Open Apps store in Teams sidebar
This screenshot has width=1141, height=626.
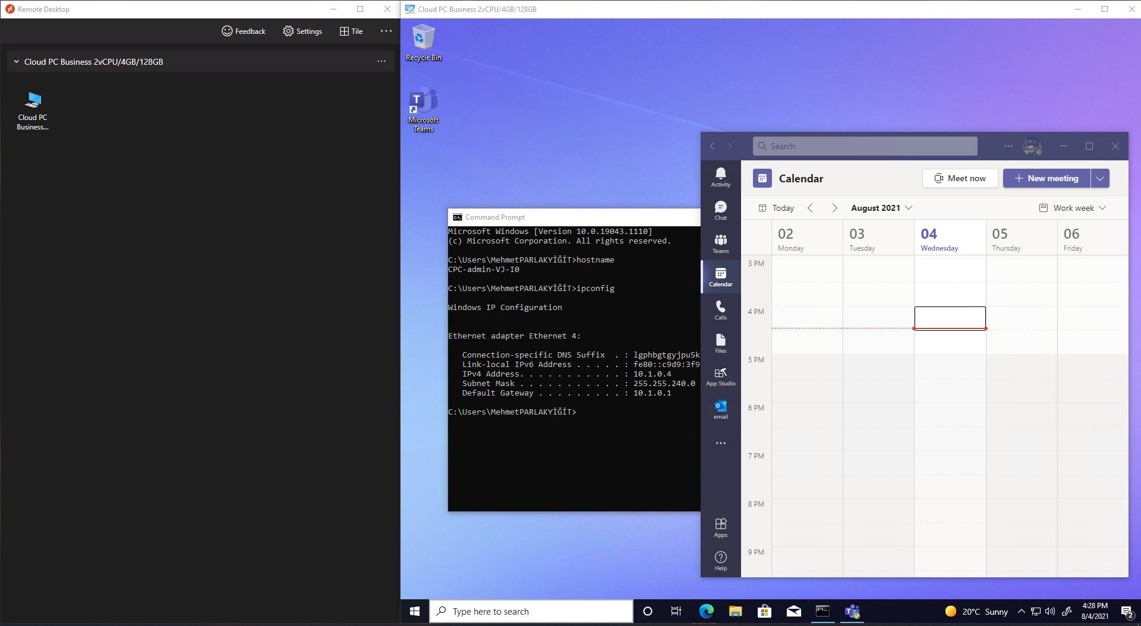coord(720,527)
